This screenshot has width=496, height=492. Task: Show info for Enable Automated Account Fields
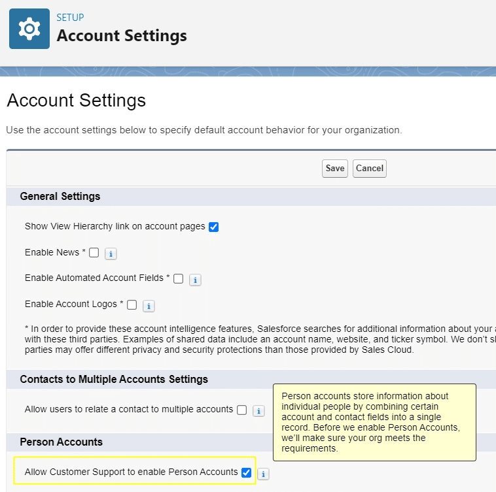coord(195,280)
